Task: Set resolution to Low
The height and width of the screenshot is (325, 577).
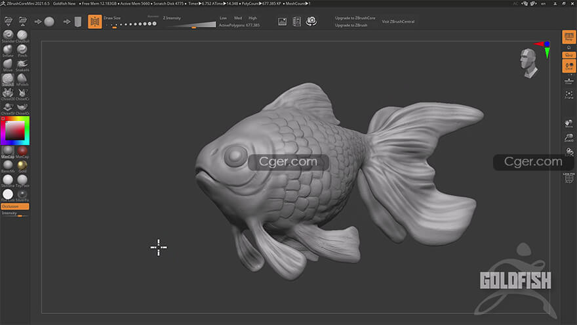Action: click(223, 18)
